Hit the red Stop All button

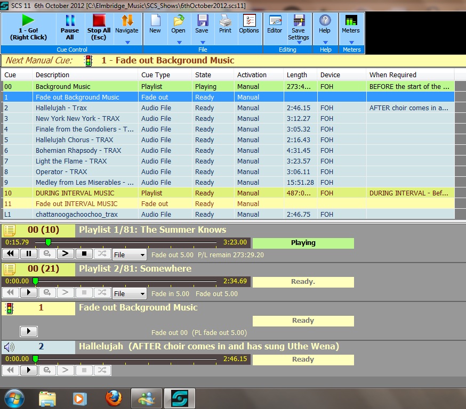(99, 21)
